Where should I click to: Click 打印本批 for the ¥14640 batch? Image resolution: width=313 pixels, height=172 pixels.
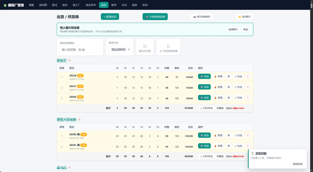(207, 108)
